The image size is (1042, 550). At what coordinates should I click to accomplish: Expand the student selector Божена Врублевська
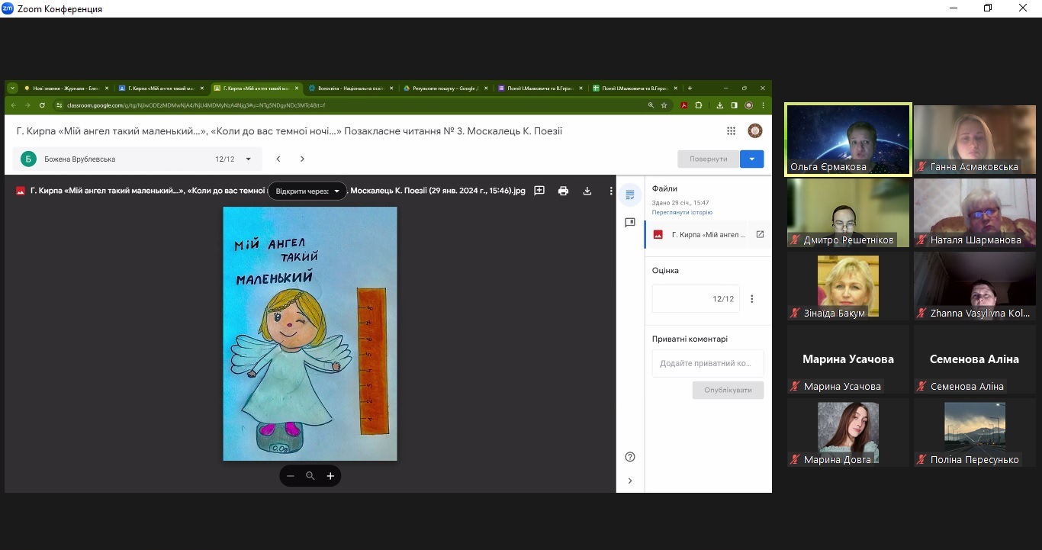pos(248,159)
